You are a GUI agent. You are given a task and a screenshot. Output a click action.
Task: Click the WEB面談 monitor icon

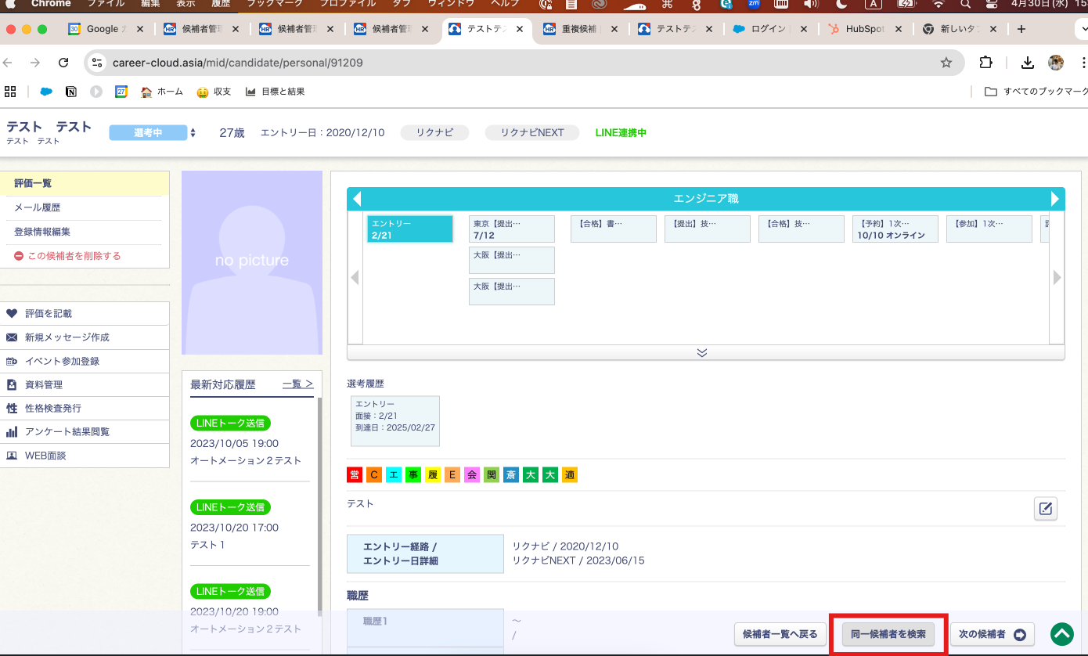(x=12, y=456)
